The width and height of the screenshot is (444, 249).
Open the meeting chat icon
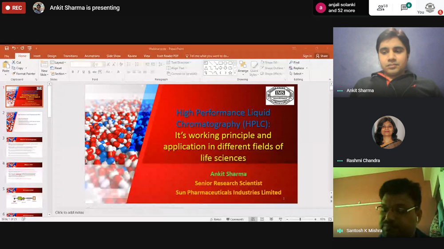405,8
